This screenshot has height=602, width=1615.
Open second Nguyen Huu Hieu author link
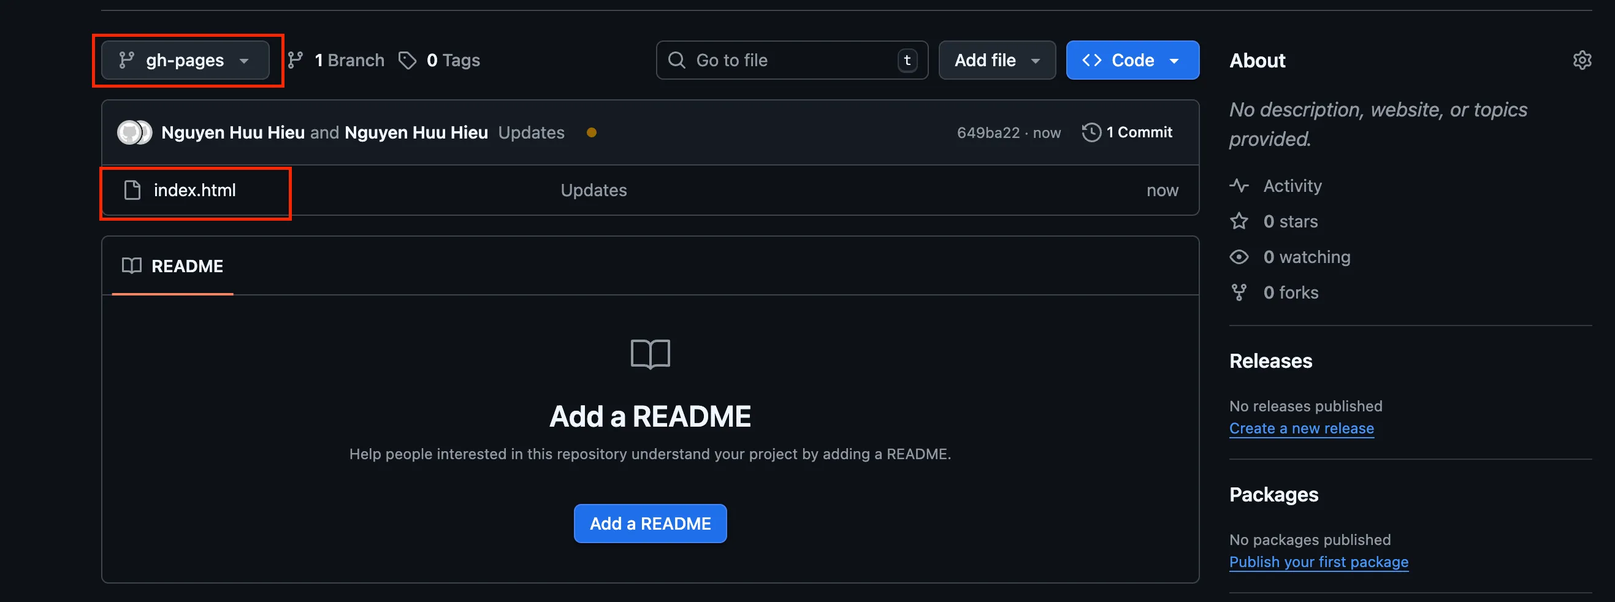click(x=416, y=132)
